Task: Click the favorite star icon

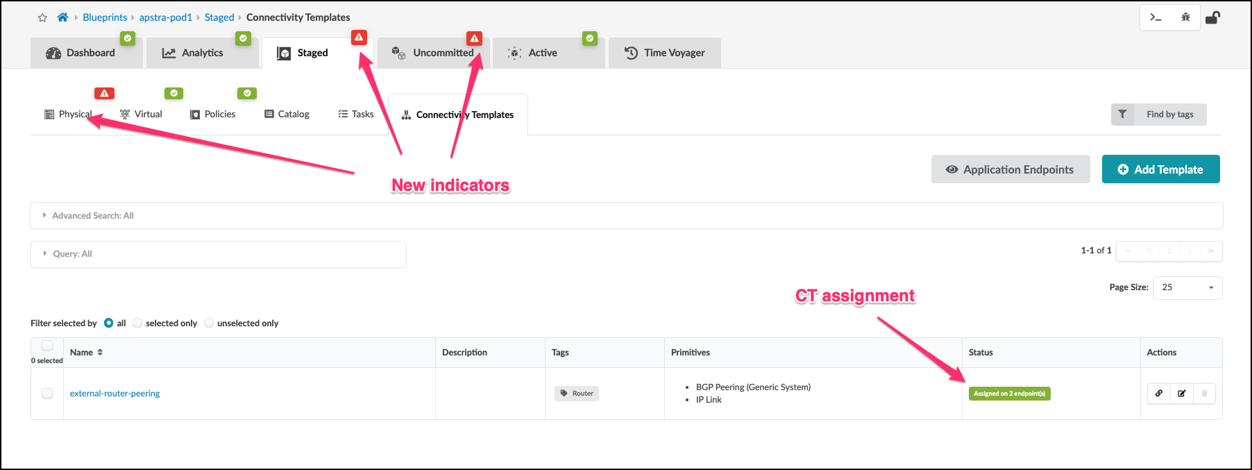Action: point(42,17)
